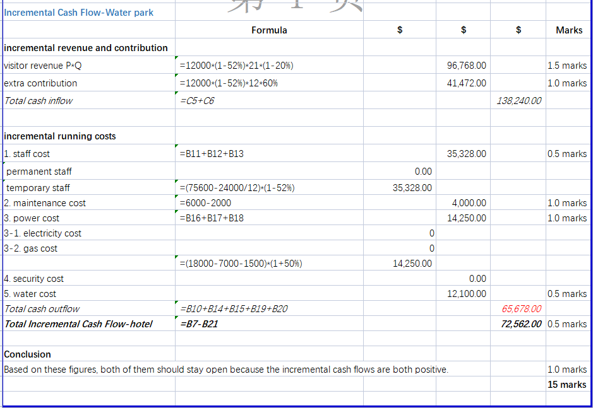Image resolution: width=593 pixels, height=408 pixels.
Task: Select the total cash inflow 138,240.00 cell
Action: (x=518, y=101)
